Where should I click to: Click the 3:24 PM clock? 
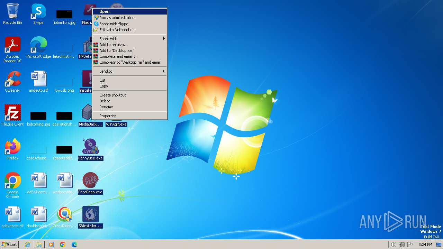pyautogui.click(x=425, y=245)
